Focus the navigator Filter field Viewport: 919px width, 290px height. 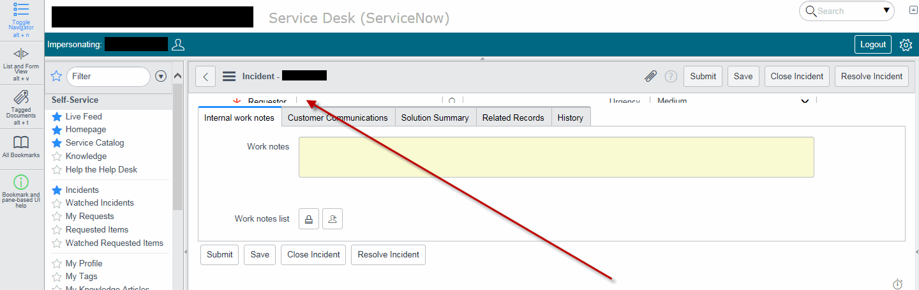(108, 76)
